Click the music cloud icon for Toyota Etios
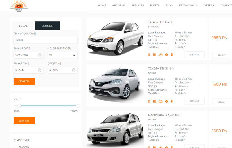This screenshot has width=232, height=148. (x=160, y=101)
